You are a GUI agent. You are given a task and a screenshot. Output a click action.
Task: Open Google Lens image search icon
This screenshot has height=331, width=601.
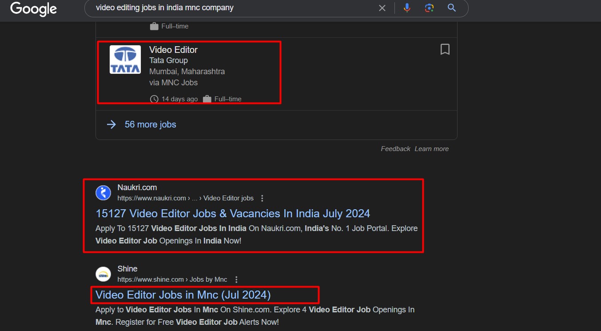click(x=429, y=8)
